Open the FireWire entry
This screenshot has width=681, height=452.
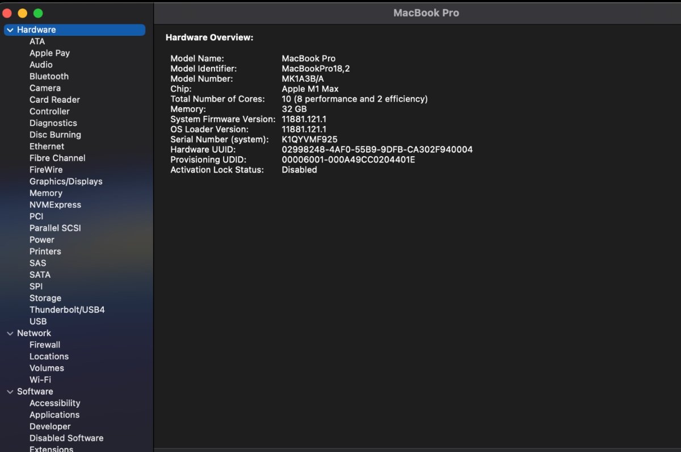(46, 170)
